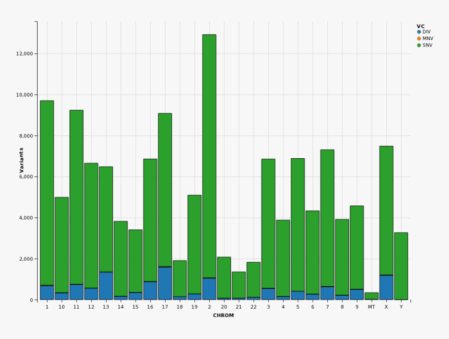Click the CHROM x-axis title
The image size is (449, 339).
[x=223, y=315]
